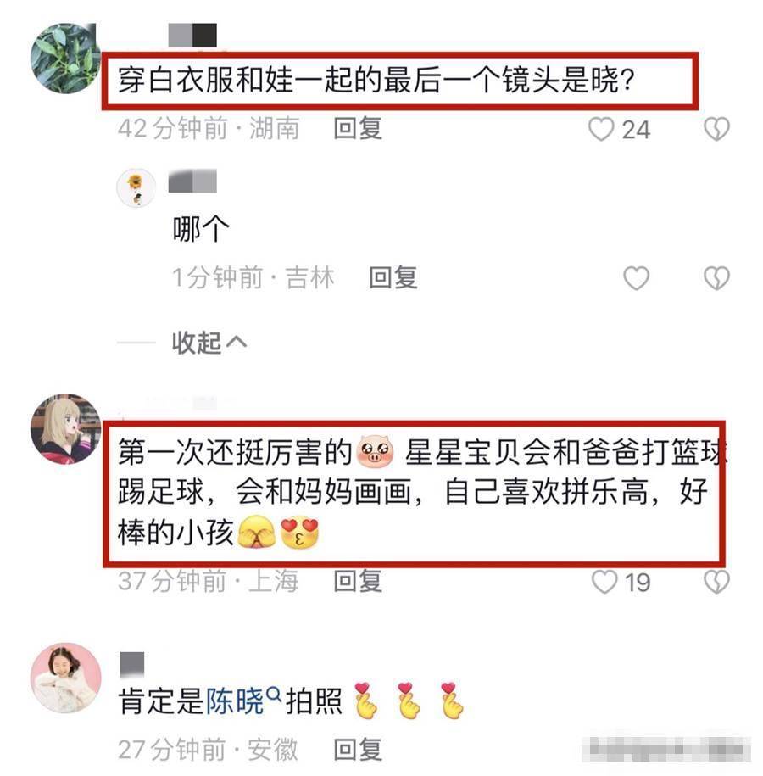Open the anime girl avatar profile
The image size is (763, 776).
pos(65,429)
